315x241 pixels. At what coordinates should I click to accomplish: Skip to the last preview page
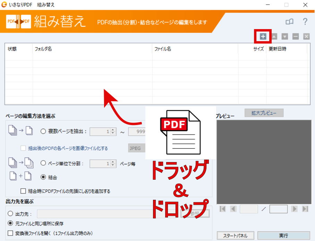point(305,209)
